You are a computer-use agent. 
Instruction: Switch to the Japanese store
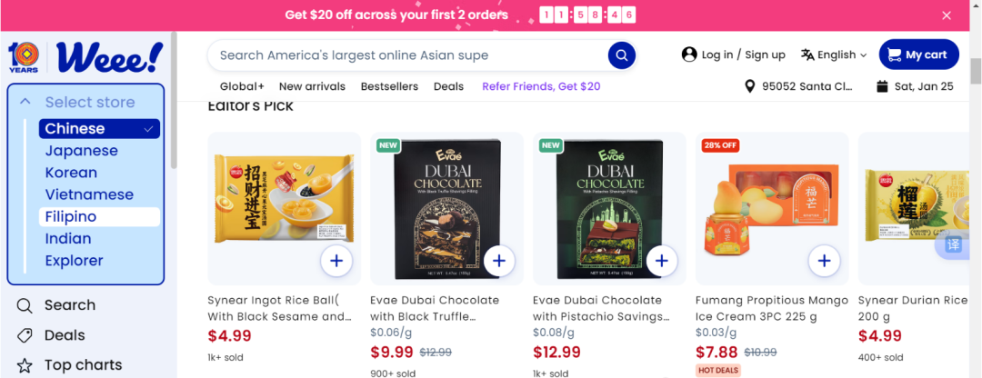pyautogui.click(x=82, y=151)
